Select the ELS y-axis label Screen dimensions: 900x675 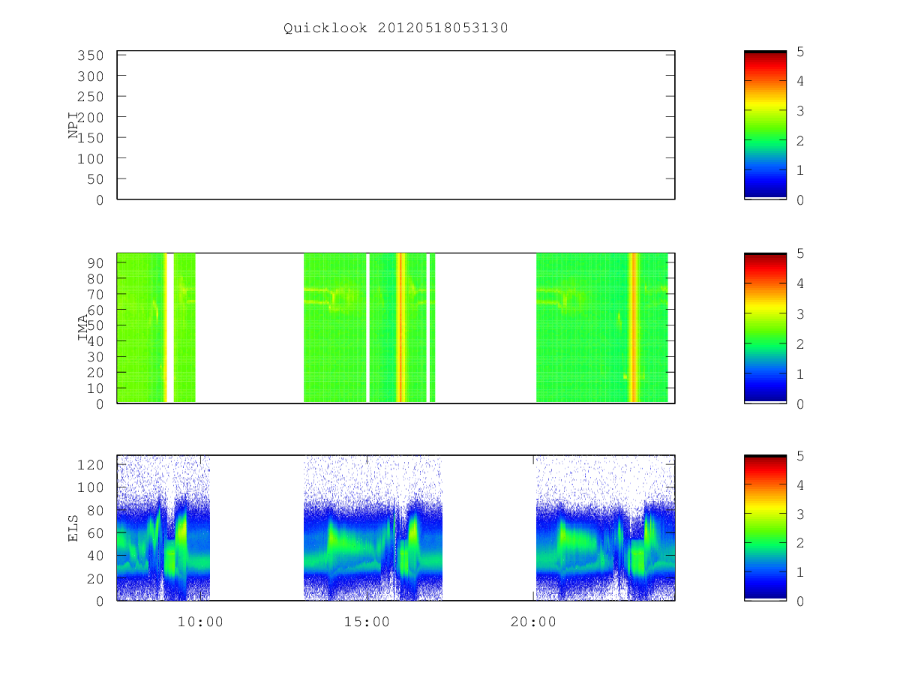(x=73, y=527)
